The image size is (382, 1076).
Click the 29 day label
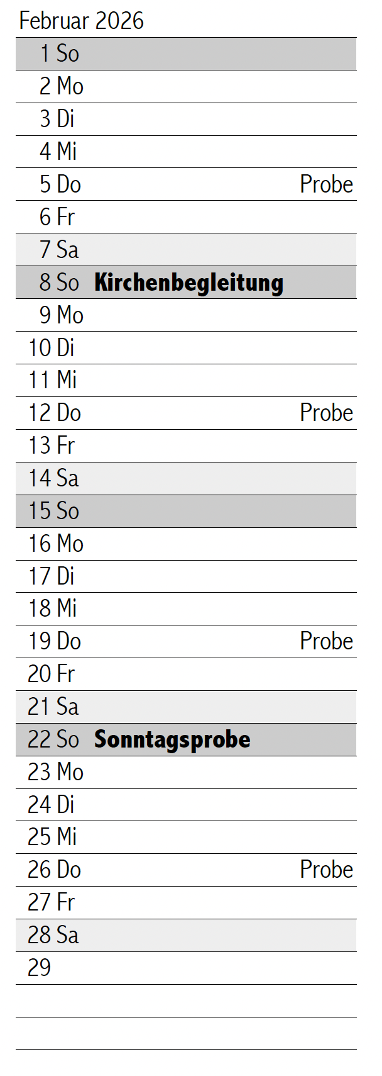point(39,968)
